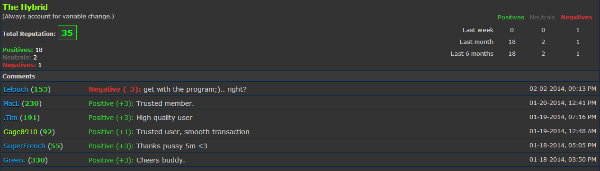Image resolution: width=600 pixels, height=171 pixels.
Task: Click The Hybrid username heading
Action: [25, 8]
